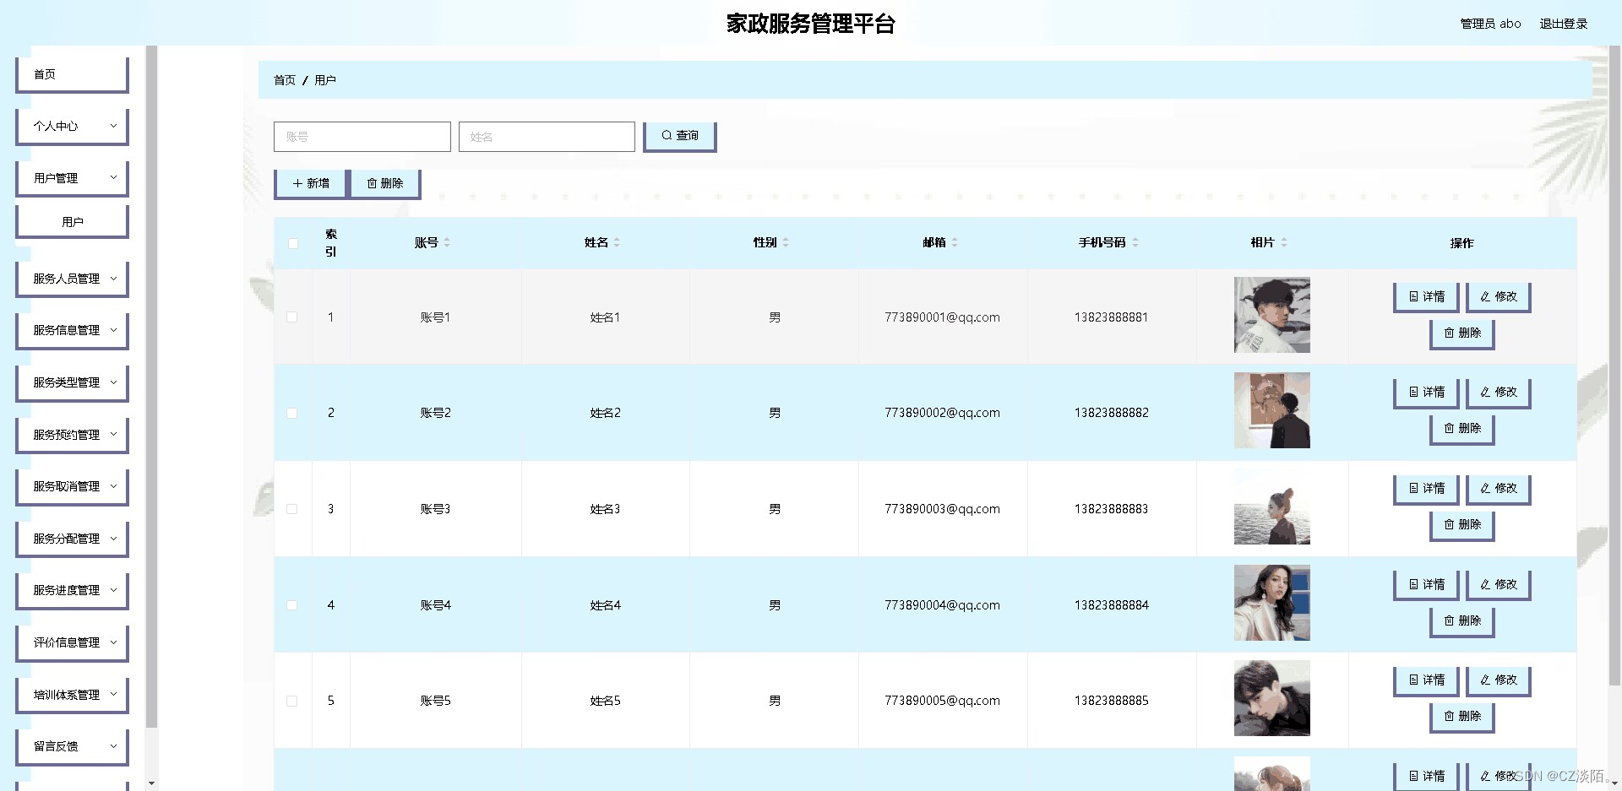Toggle the select-all header checkbox
Screen dimensions: 1622x791
coord(292,243)
